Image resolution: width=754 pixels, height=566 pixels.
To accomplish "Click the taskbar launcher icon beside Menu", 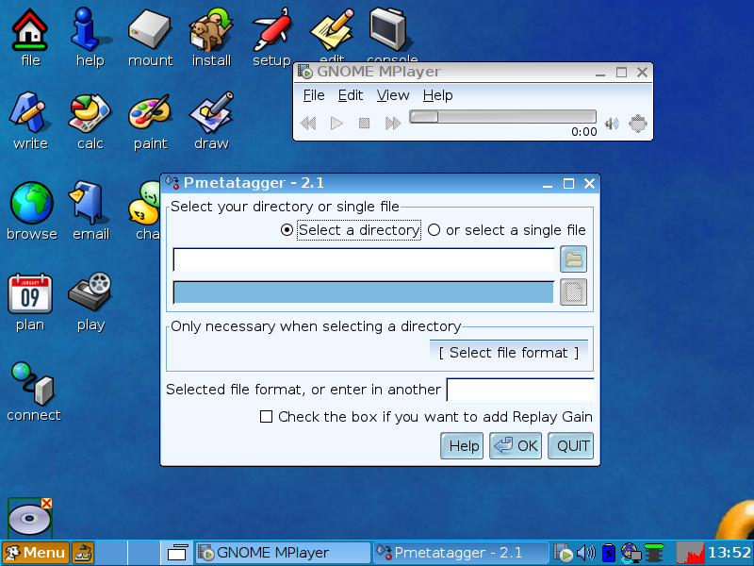I will click(83, 553).
